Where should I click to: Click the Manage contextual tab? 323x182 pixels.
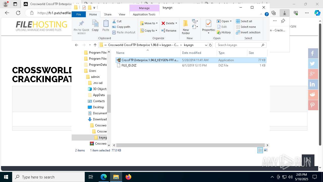click(144, 8)
